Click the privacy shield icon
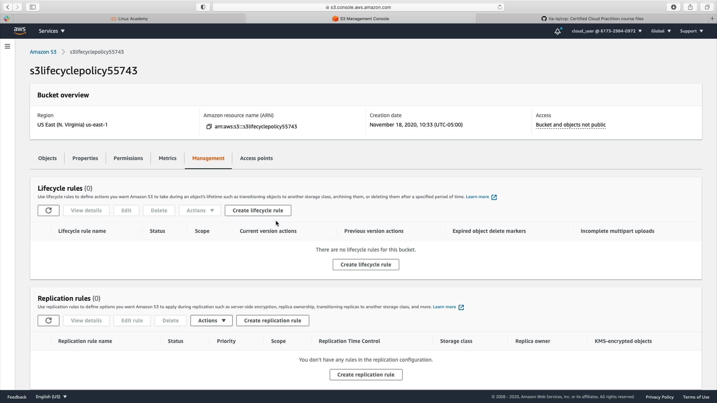Viewport: 717px width, 403px height. 203,7
